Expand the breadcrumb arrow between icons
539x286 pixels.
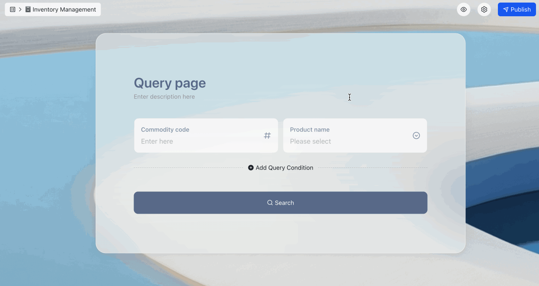coord(20,9)
